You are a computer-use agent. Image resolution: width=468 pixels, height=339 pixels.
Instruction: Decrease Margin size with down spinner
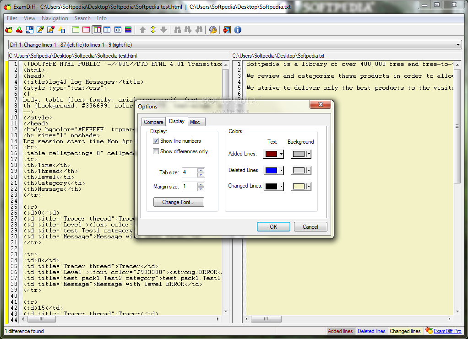tap(201, 189)
